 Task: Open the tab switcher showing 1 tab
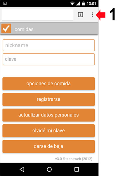pyautogui.click(x=80, y=15)
